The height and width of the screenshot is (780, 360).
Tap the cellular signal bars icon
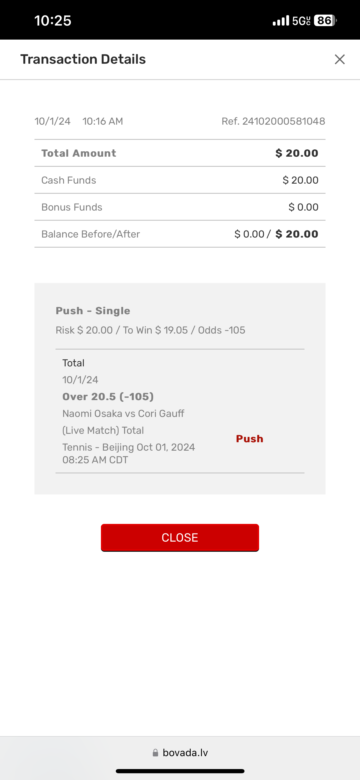pyautogui.click(x=281, y=20)
